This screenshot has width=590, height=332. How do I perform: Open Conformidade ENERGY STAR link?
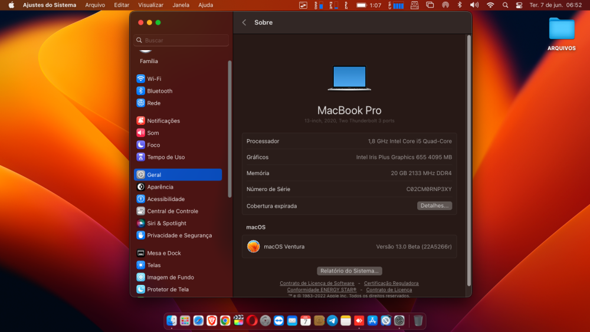click(322, 290)
